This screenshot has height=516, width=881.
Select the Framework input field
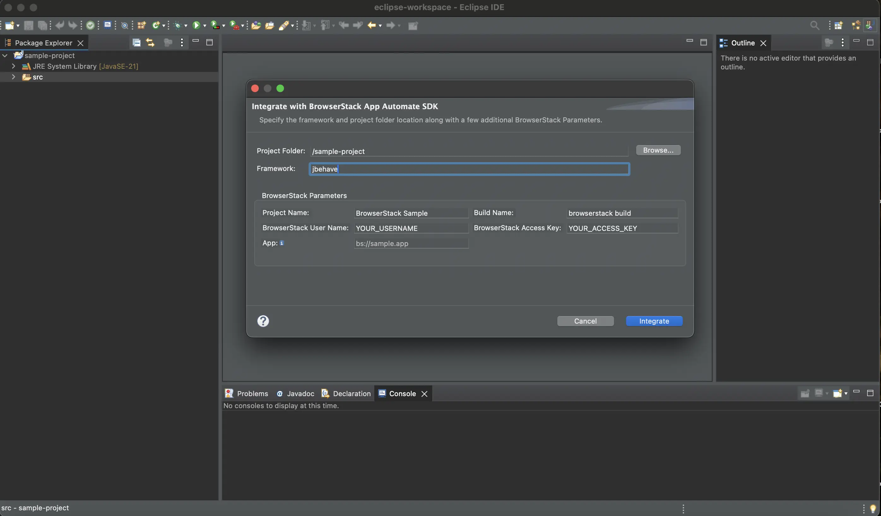click(469, 168)
